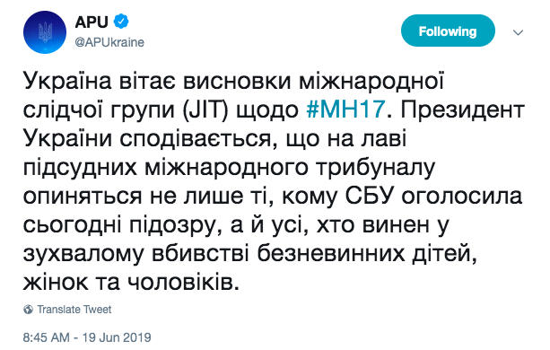Click the 19 Jun 2019 date

[117, 337]
